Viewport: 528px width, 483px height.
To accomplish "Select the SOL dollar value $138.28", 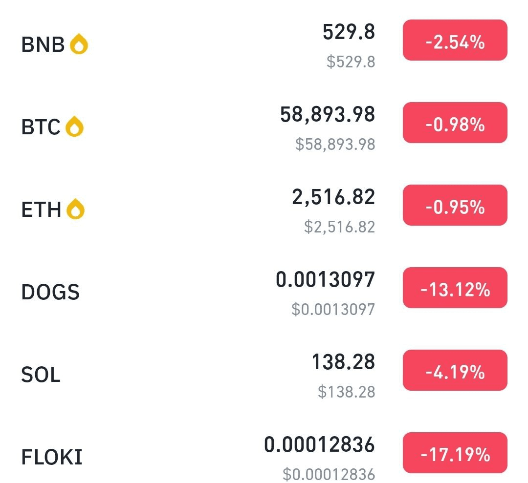I will tap(347, 392).
